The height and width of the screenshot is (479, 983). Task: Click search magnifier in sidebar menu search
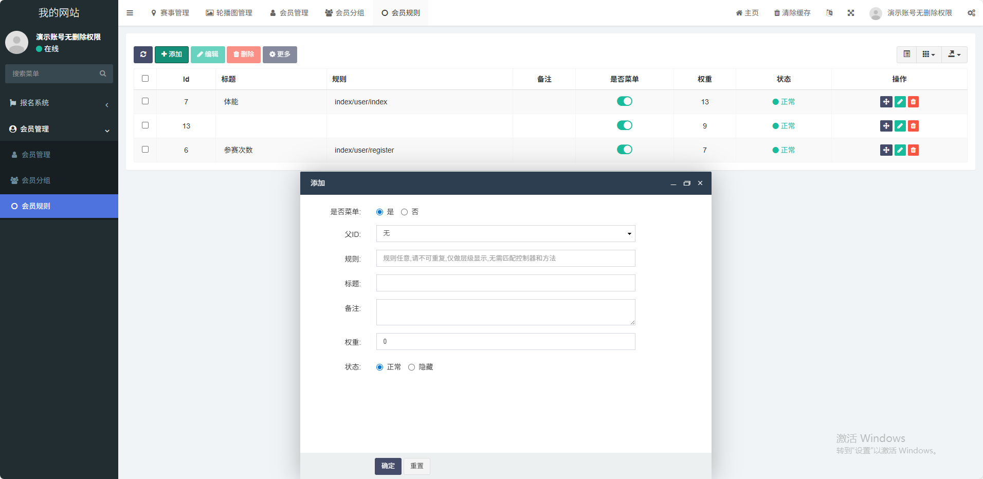click(103, 73)
